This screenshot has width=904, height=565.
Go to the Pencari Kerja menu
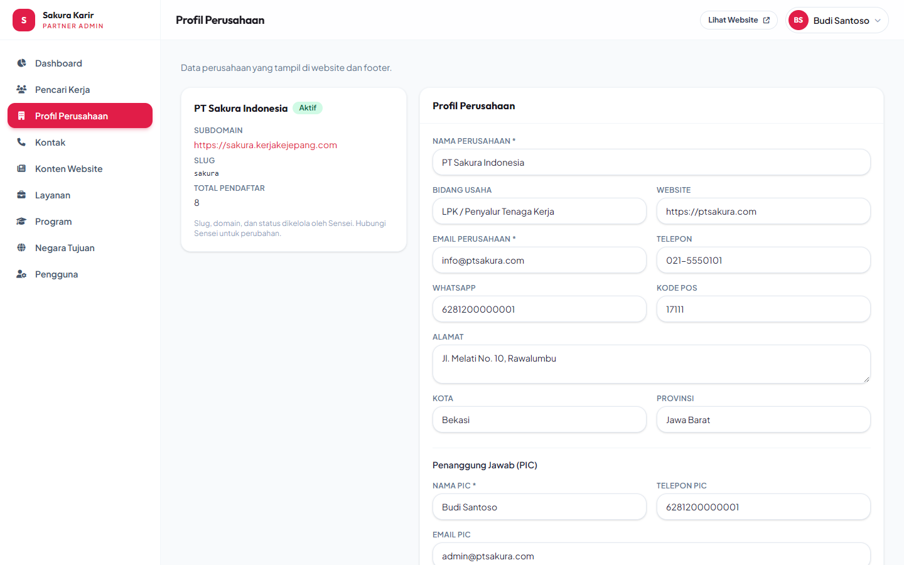tap(80, 90)
